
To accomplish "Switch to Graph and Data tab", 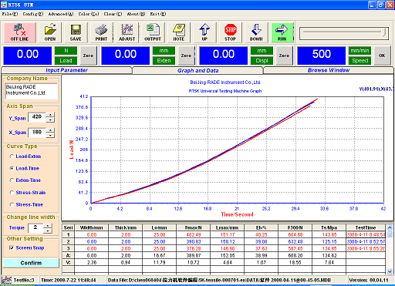I will (197, 70).
